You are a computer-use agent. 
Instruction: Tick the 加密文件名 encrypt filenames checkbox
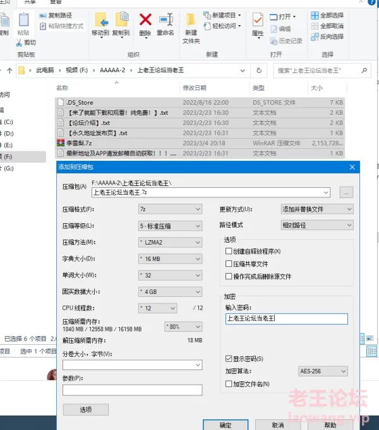tap(229, 384)
